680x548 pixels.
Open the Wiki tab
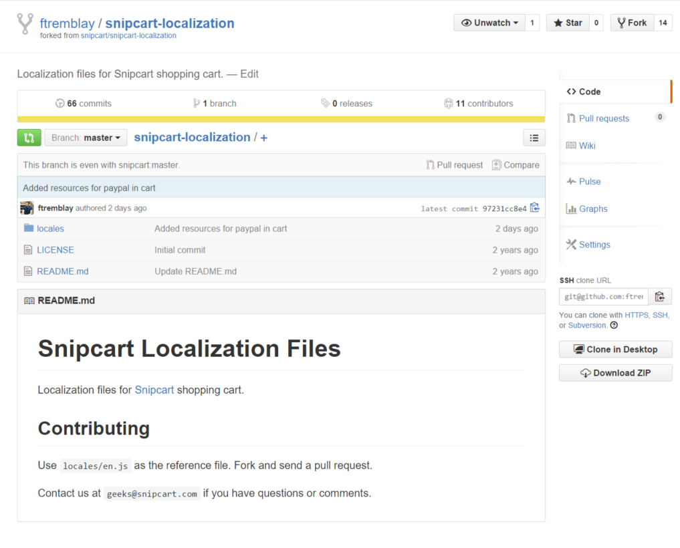pyautogui.click(x=581, y=146)
